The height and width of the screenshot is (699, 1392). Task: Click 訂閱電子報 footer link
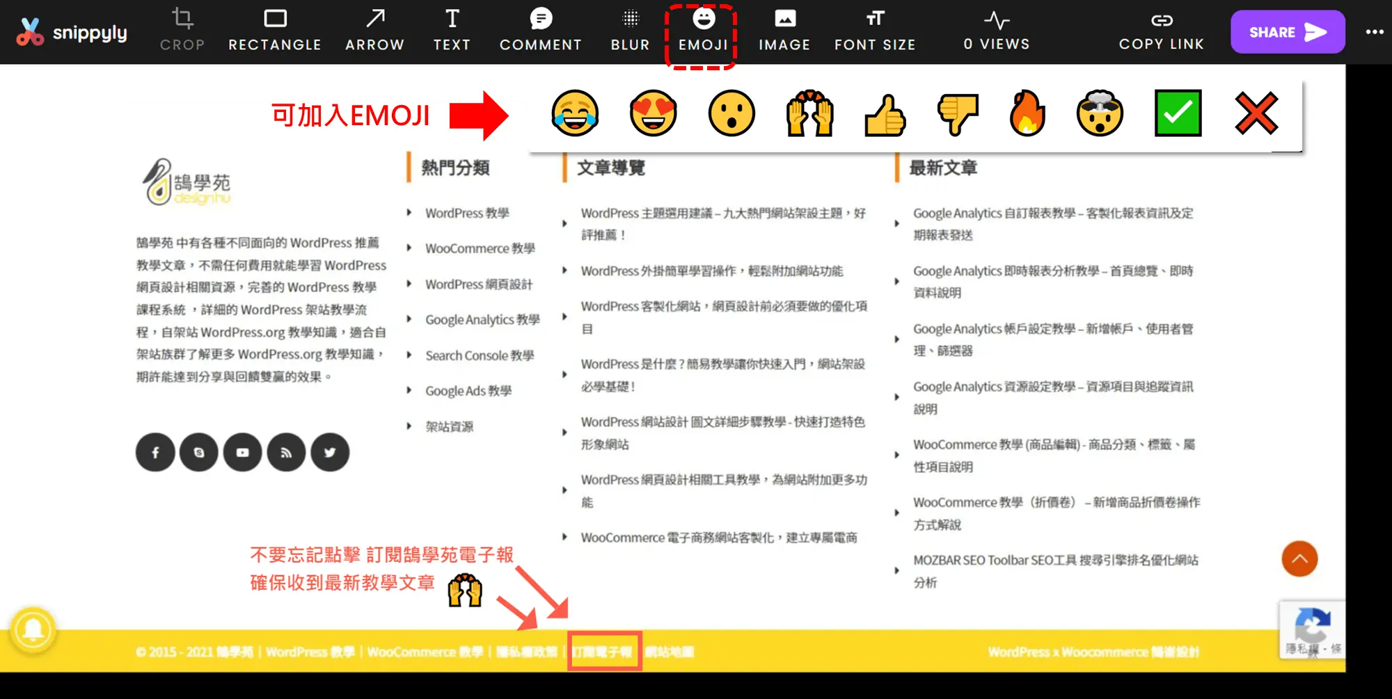click(x=603, y=652)
